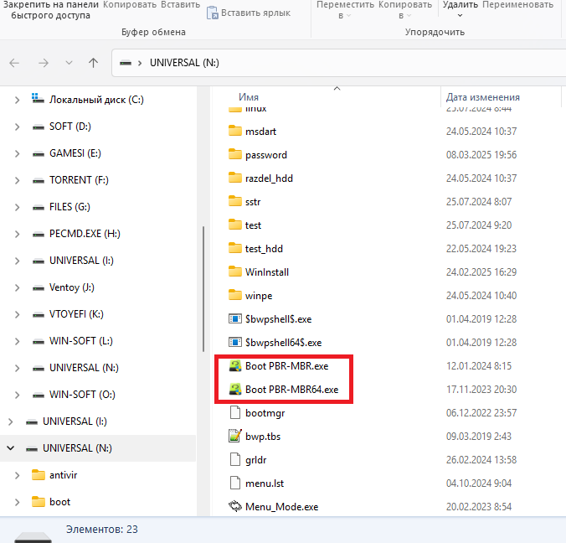Image resolution: width=566 pixels, height=543 pixels.
Task: Click the Back navigation arrow
Action: coord(15,63)
